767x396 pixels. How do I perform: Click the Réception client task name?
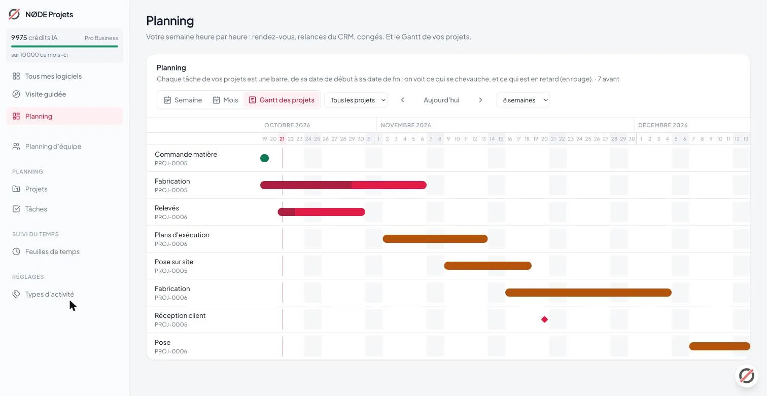180,315
